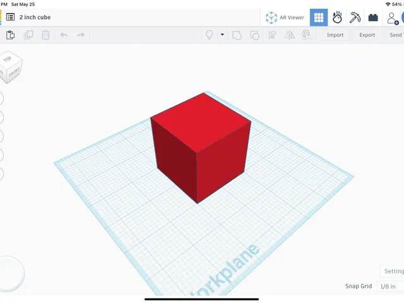This screenshot has height=303, width=404.
Task: Open the Blocks pickaxe view
Action: pyautogui.click(x=355, y=18)
